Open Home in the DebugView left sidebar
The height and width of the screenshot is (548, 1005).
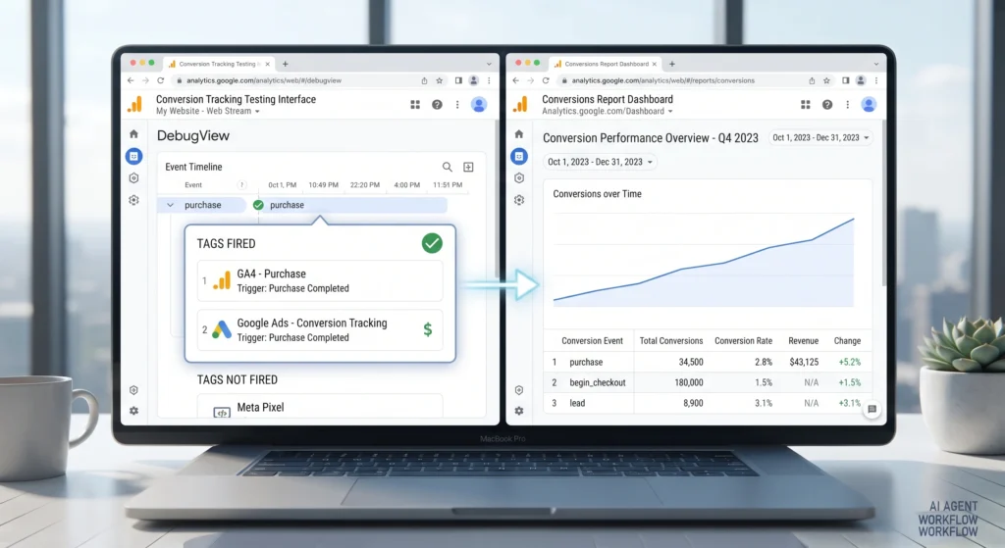pyautogui.click(x=133, y=133)
